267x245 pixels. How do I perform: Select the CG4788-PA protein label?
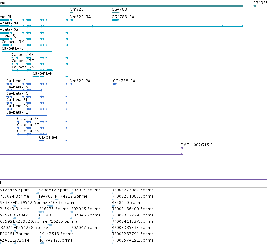click(x=124, y=81)
